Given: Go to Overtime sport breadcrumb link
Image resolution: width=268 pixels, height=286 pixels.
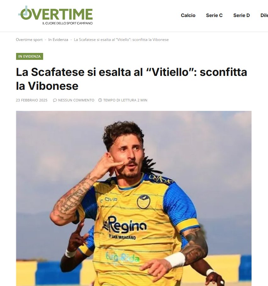Looking at the screenshot, I should pyautogui.click(x=29, y=40).
